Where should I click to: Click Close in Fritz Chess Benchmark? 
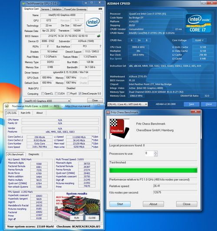coord(187,204)
